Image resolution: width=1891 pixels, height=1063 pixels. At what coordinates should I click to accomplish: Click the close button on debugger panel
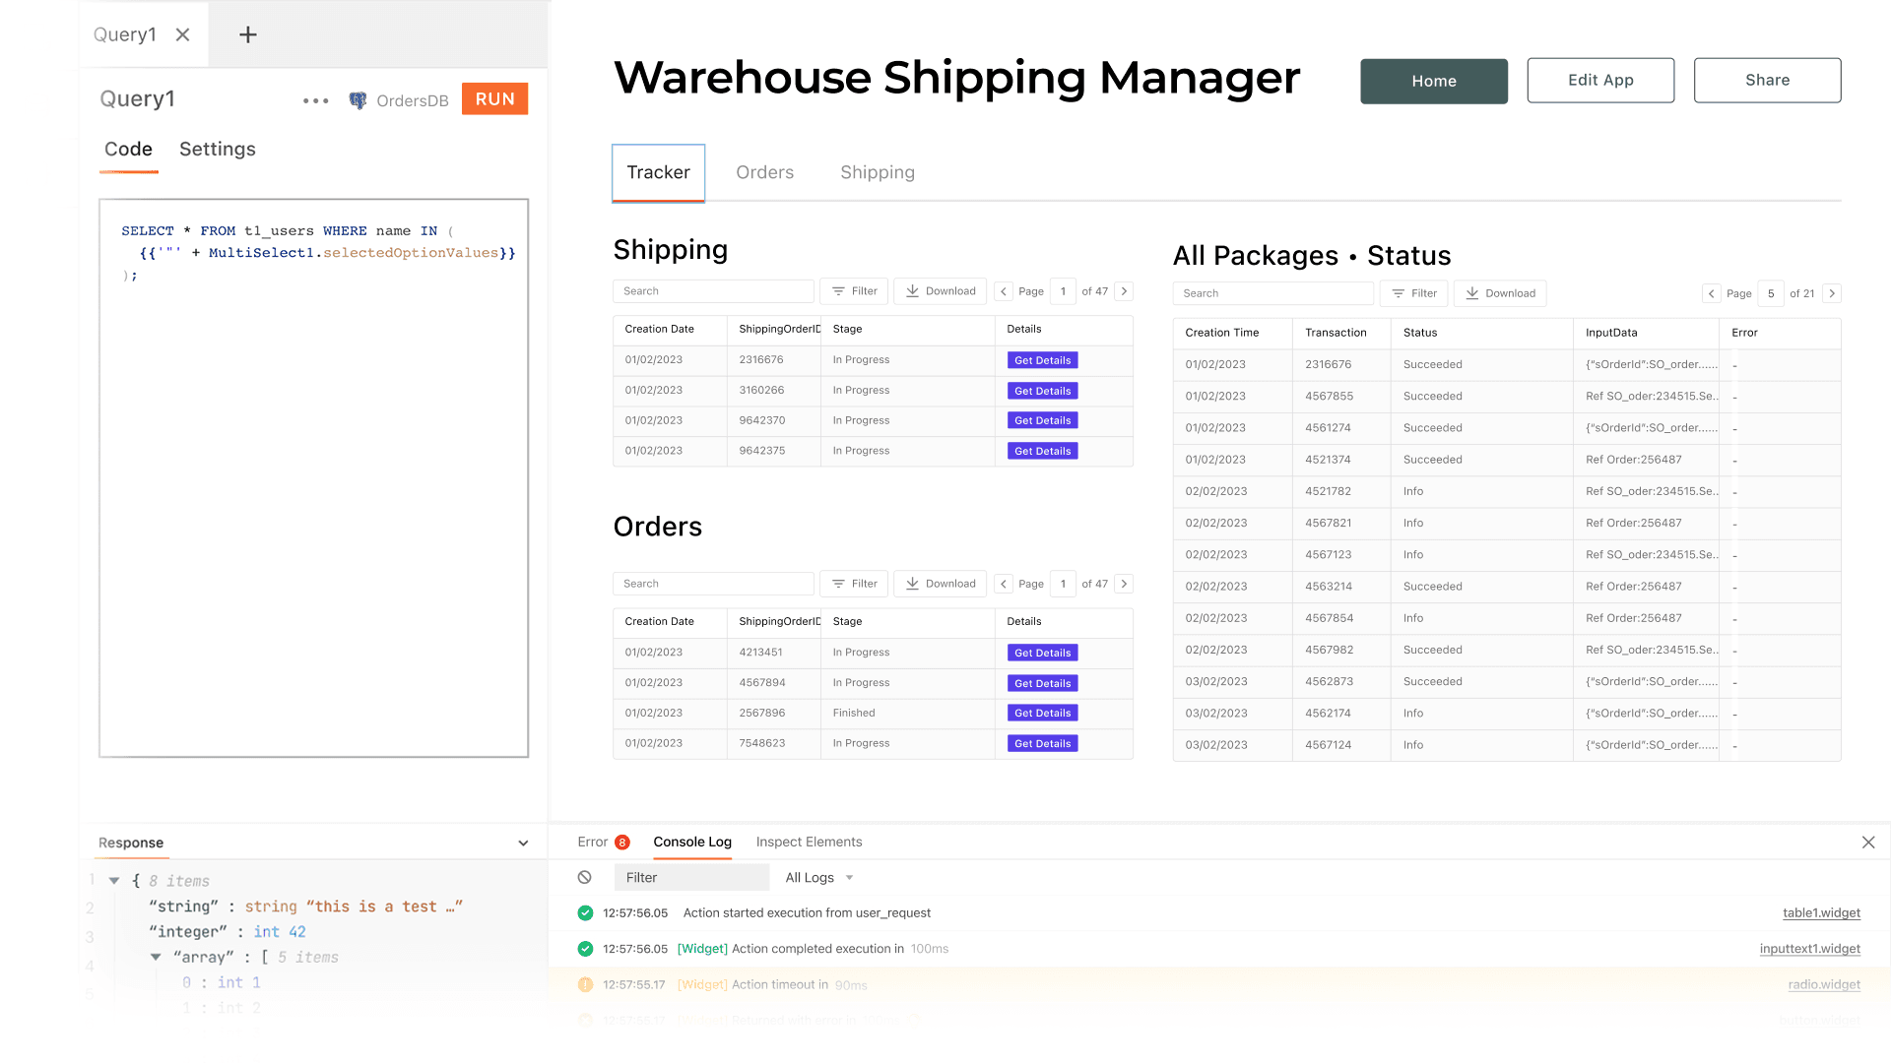[x=1867, y=843]
